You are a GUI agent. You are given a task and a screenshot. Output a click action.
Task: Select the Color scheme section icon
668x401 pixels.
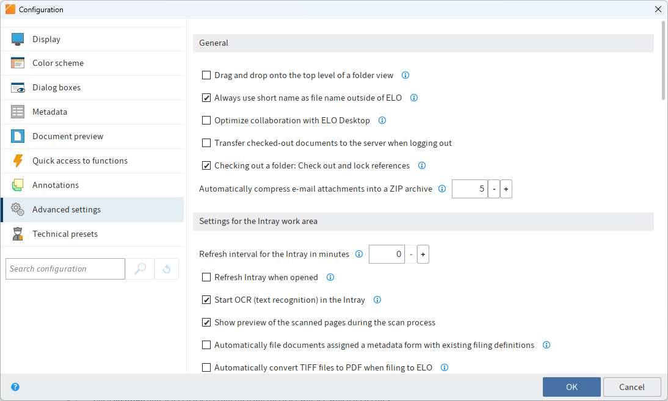click(18, 63)
